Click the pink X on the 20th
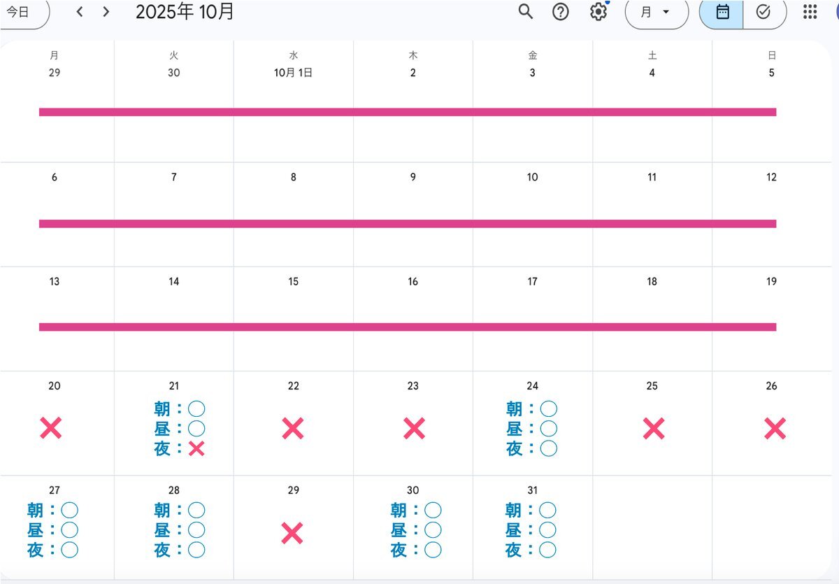Viewport: 839px width, 584px height. point(51,428)
